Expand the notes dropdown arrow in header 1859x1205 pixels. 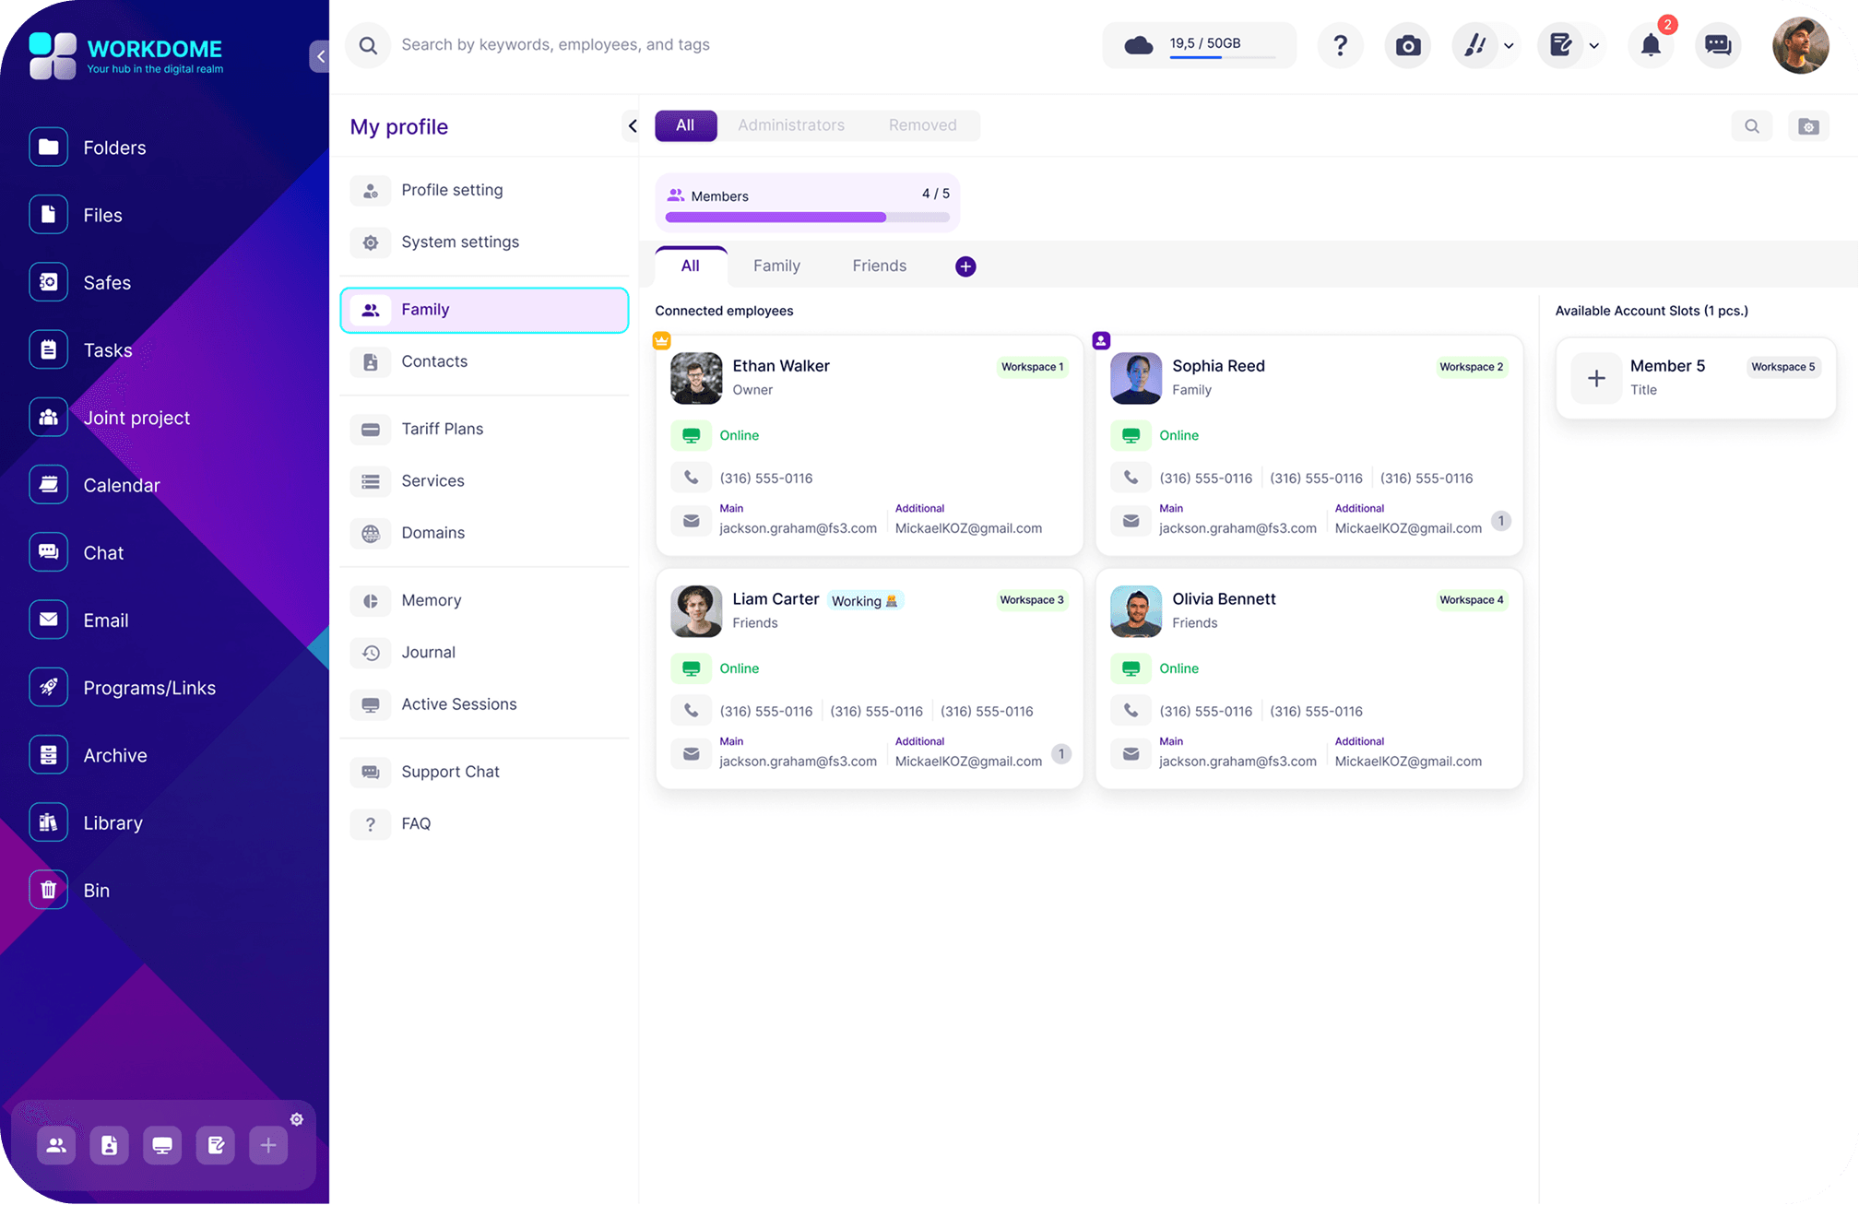[1594, 46]
